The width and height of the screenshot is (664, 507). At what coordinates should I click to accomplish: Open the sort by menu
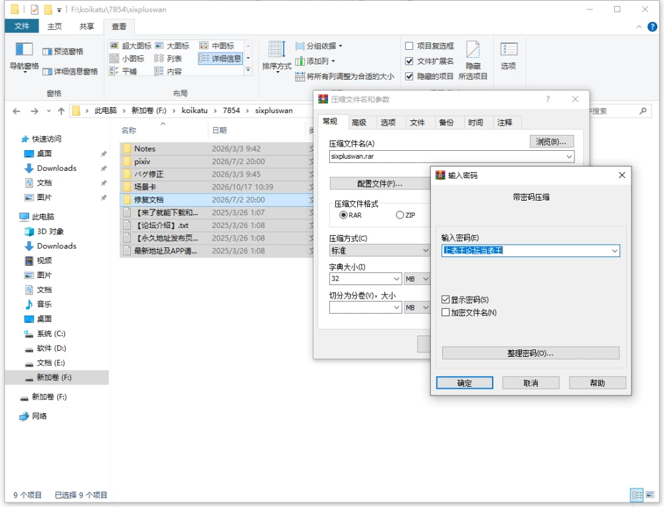coord(277,56)
